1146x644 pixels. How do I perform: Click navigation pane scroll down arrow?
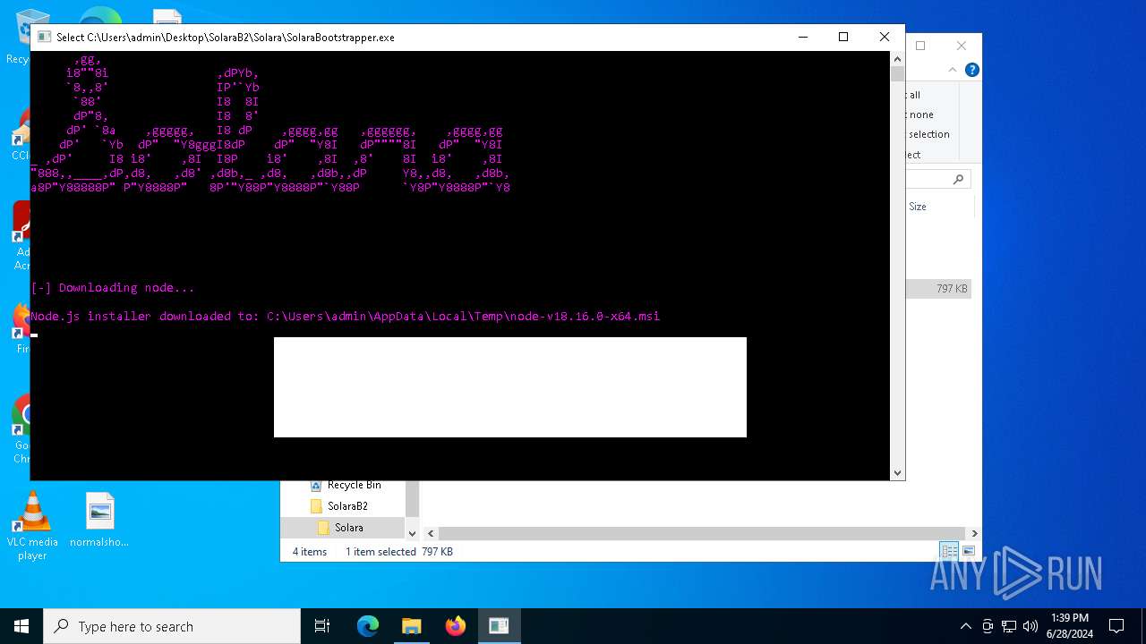[412, 533]
